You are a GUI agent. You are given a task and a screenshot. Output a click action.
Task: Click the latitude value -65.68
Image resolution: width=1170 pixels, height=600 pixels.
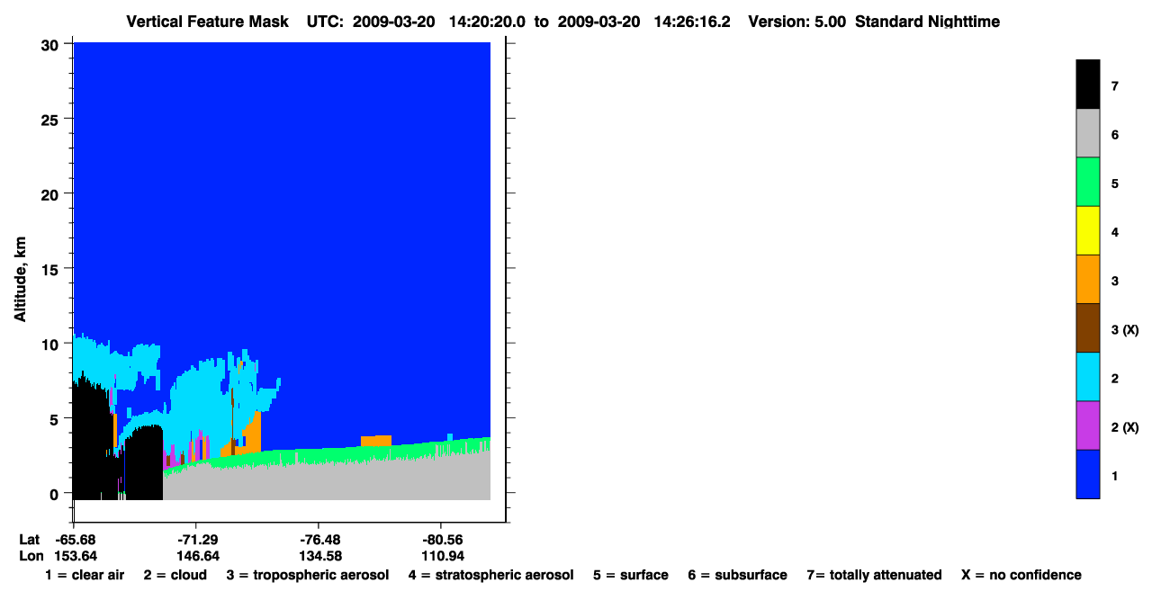(x=76, y=539)
